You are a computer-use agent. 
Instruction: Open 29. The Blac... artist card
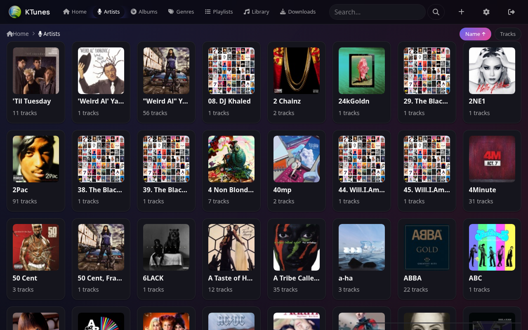point(427,82)
